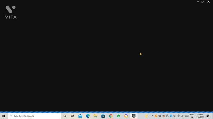Switch the ENG IN input language
Screen dimensions: 213x119
pyautogui.click(x=192, y=116)
